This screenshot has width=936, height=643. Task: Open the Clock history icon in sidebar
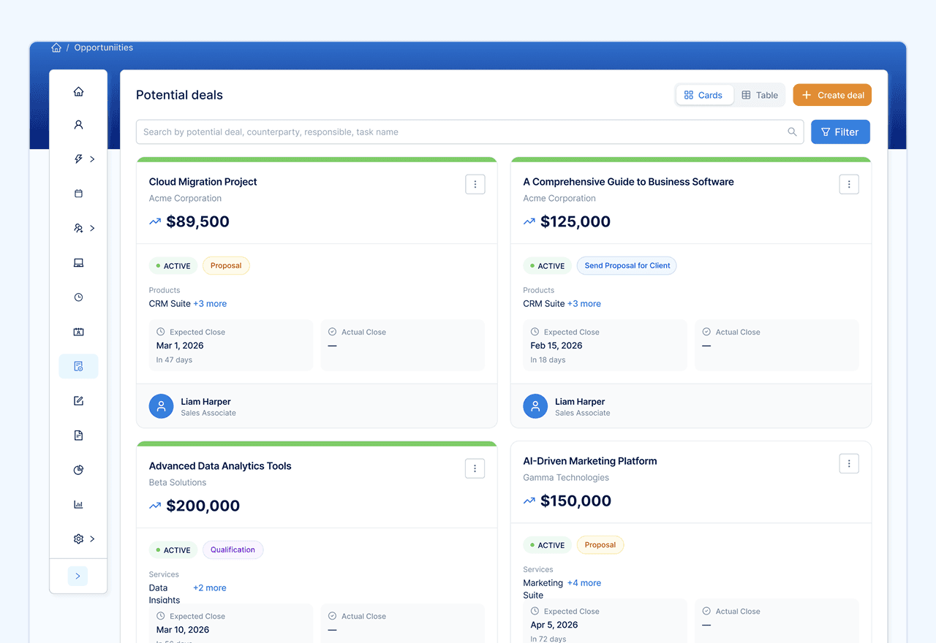pos(78,297)
